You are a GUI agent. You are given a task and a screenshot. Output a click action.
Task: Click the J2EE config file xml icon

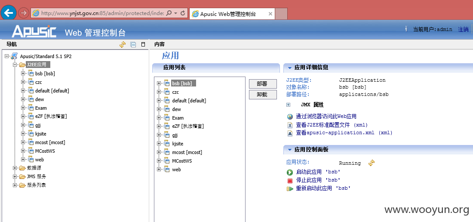(x=290, y=125)
